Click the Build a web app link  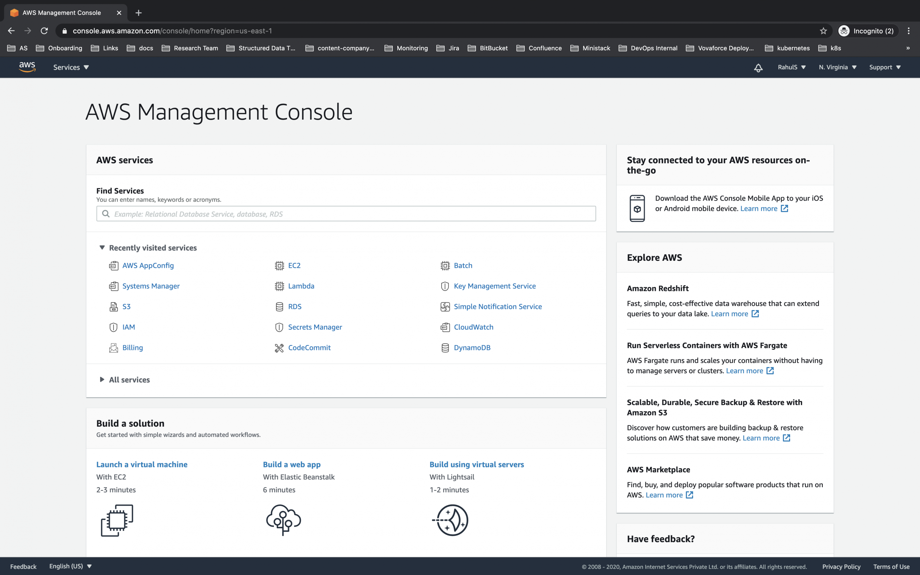[x=292, y=464]
